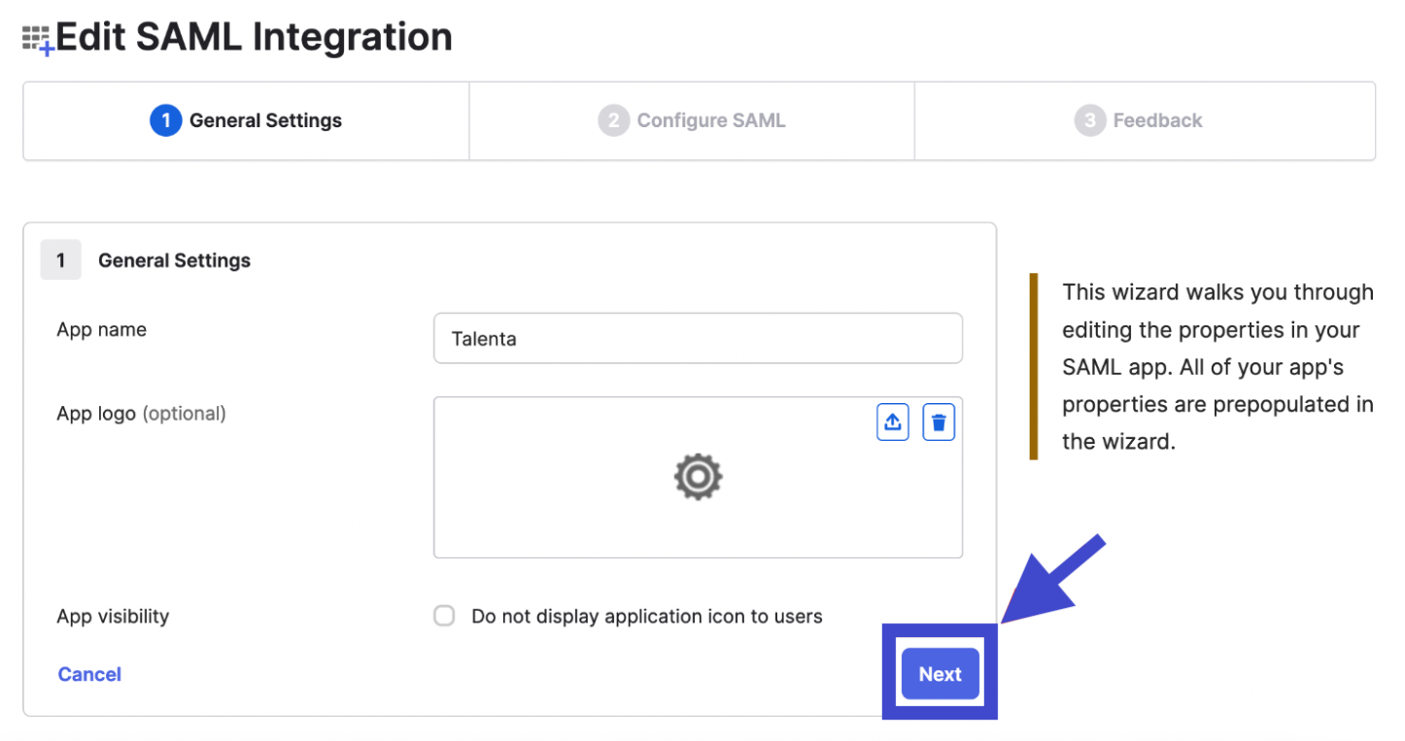
Task: Click the gray step 3 circle
Action: (1089, 120)
